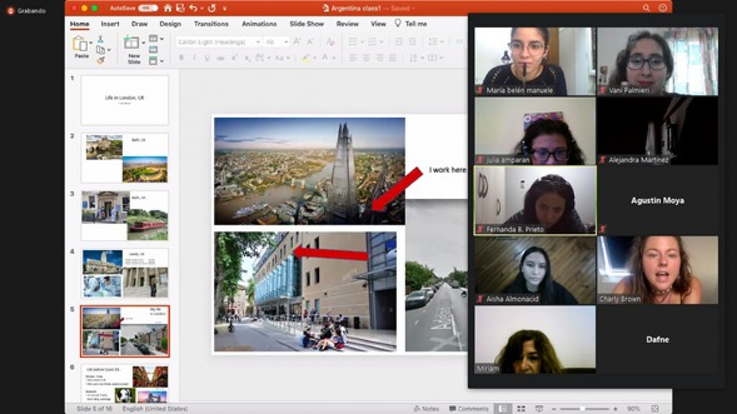Image resolution: width=737 pixels, height=414 pixels.
Task: Open font size combo box
Action: 276,42
